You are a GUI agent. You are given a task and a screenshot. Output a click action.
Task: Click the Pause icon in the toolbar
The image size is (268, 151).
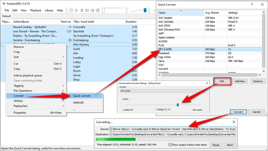(82, 10)
